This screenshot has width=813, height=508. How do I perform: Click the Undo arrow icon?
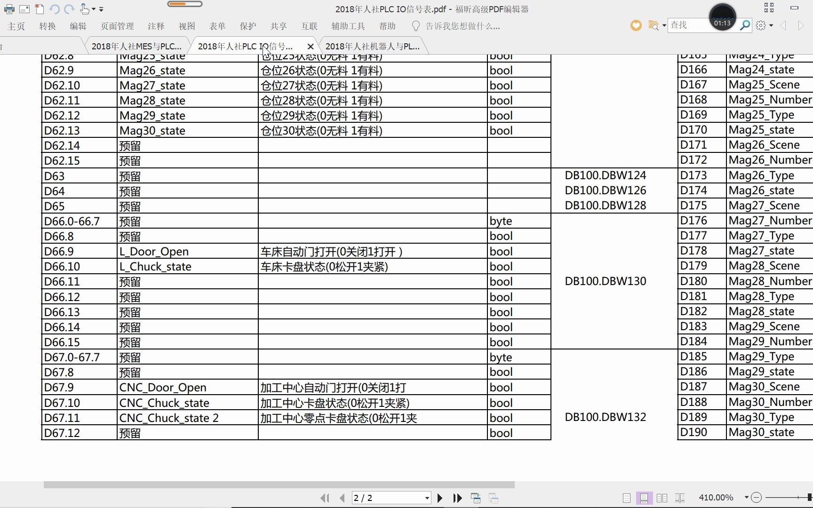pos(55,9)
